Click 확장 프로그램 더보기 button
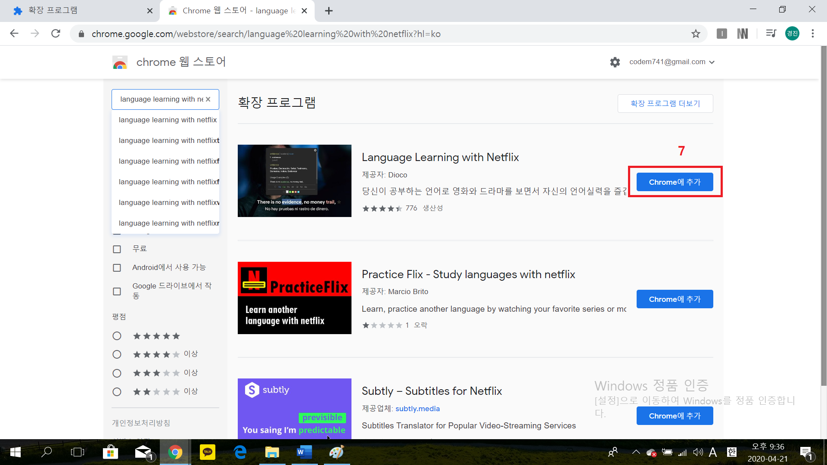This screenshot has height=465, width=827. pos(665,103)
